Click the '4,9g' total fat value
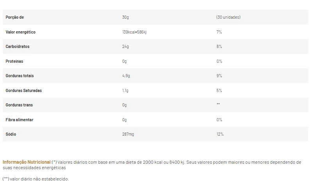The height and width of the screenshot is (191, 313). pos(127,76)
